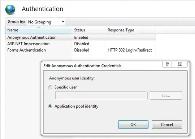Select the Anonymous Authentication row
Image resolution: width=195 pixels, height=139 pixels.
pos(81,37)
